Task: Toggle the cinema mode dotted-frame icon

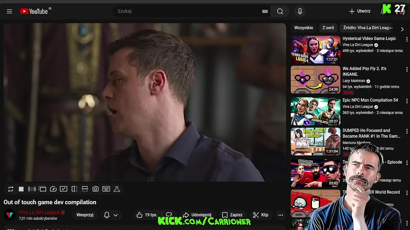Action: coord(43,189)
